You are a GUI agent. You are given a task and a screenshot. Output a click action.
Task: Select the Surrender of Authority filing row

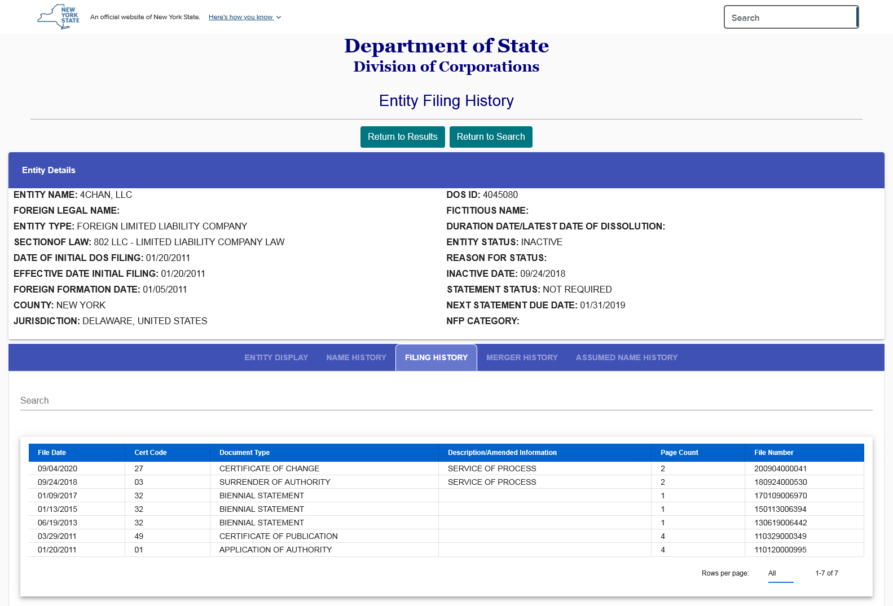point(275,482)
